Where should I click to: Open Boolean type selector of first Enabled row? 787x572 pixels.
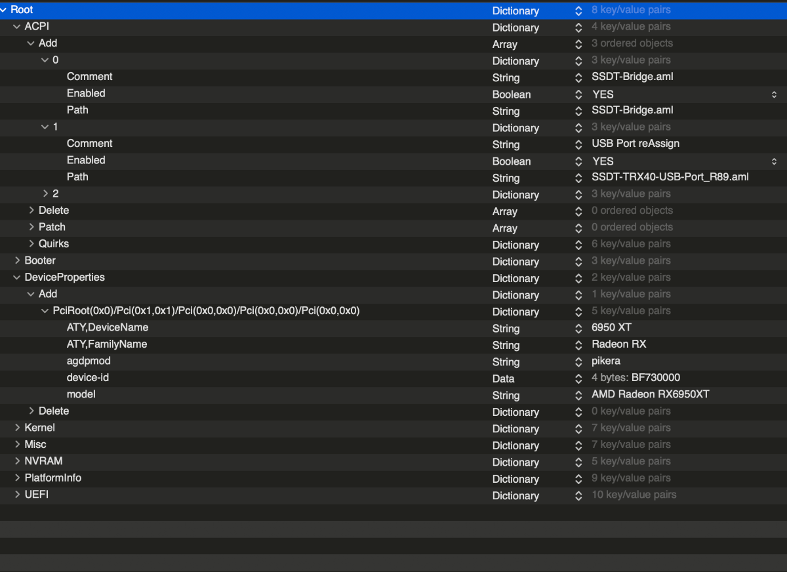tap(578, 94)
